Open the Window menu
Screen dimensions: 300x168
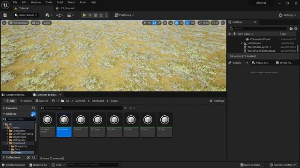[x=36, y=2]
